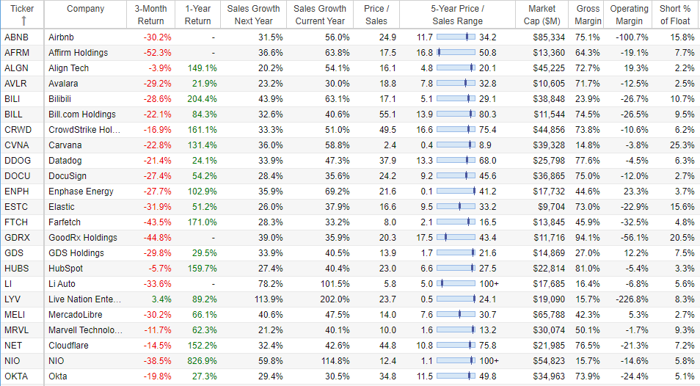Select the OKTA ticker cell

click(x=16, y=376)
